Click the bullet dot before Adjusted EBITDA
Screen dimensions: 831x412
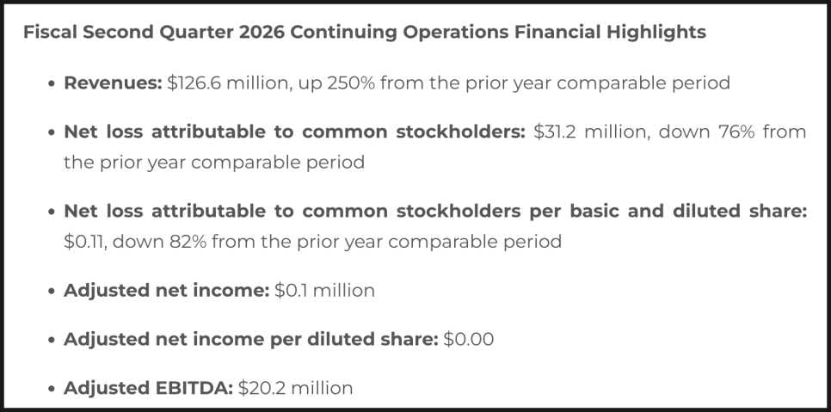(x=52, y=390)
